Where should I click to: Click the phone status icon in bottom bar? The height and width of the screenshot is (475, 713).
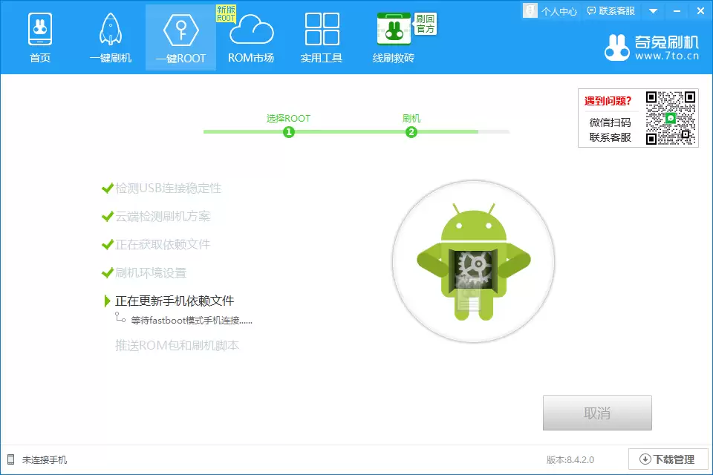[9, 459]
